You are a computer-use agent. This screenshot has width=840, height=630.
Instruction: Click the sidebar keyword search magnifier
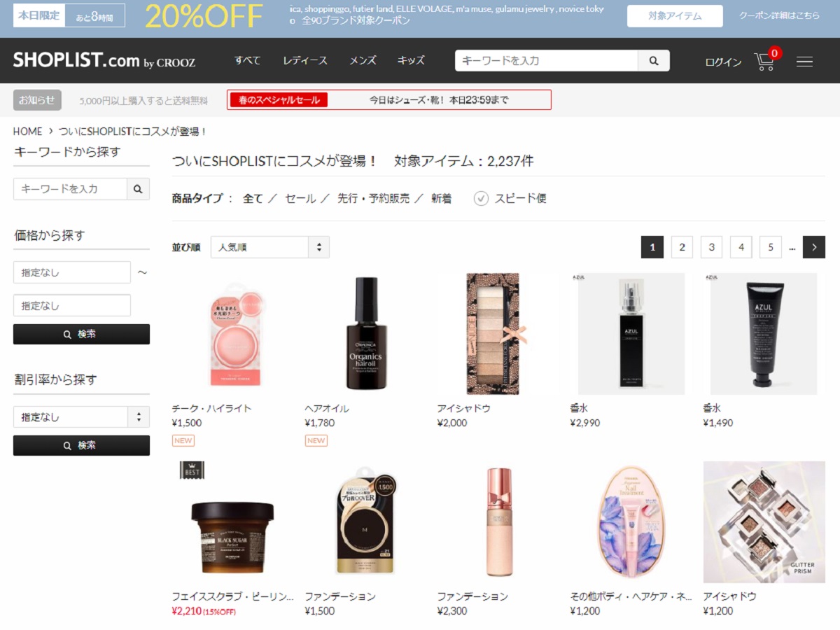tap(138, 189)
